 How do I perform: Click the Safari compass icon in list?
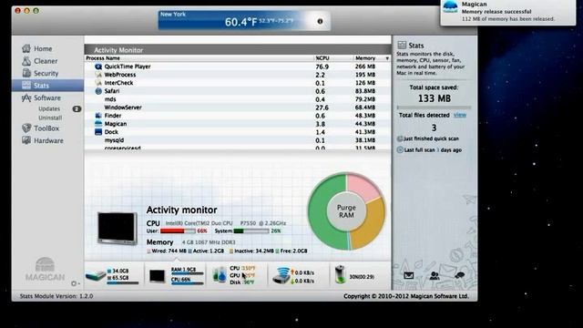tap(98, 91)
